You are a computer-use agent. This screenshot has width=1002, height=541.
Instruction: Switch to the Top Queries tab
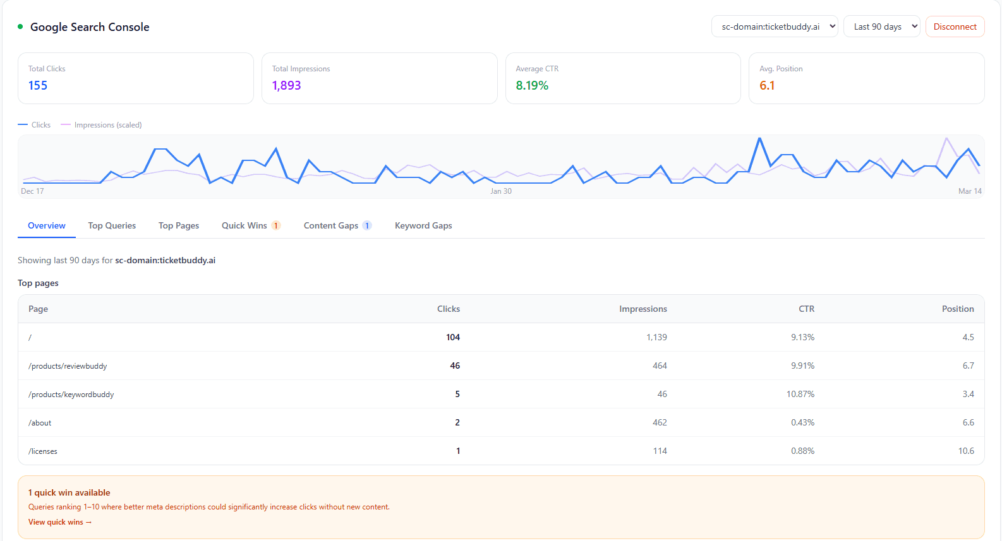112,226
